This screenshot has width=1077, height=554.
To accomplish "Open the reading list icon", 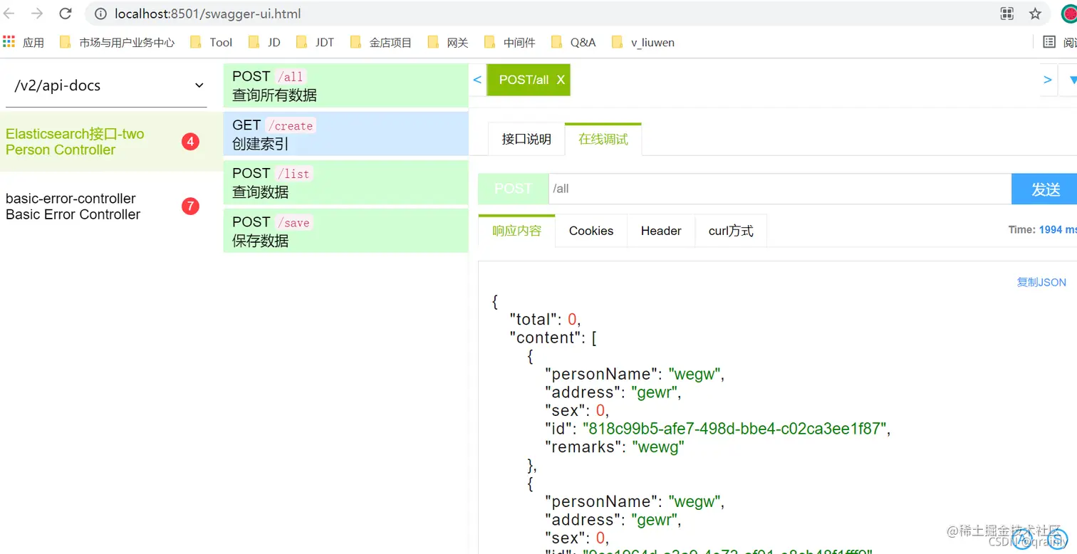I will (x=1049, y=43).
